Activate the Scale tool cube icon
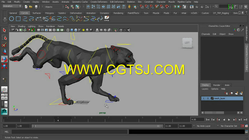 (x=4, y=66)
